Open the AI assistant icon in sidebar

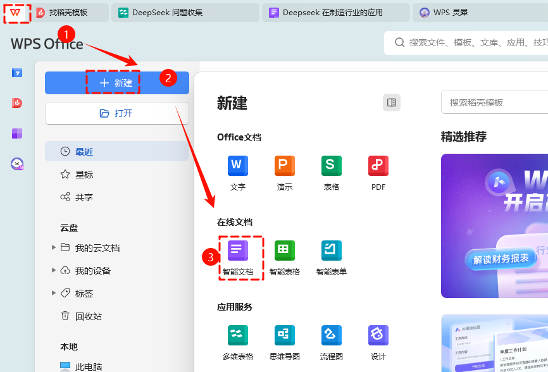click(17, 163)
